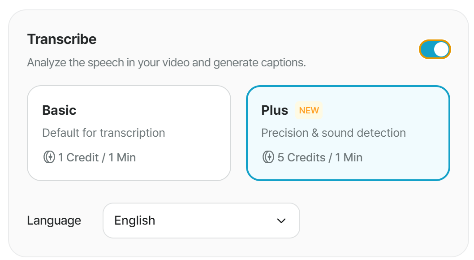The height and width of the screenshot is (260, 474).
Task: Click the chevron arrow in Language dropdown
Action: pyautogui.click(x=281, y=221)
